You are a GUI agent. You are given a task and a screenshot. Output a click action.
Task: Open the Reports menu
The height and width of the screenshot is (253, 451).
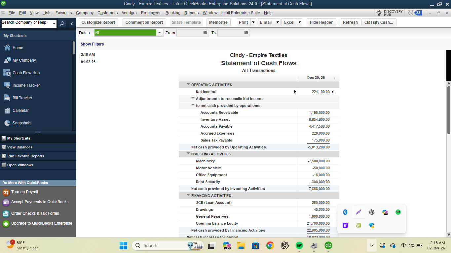[x=192, y=13]
